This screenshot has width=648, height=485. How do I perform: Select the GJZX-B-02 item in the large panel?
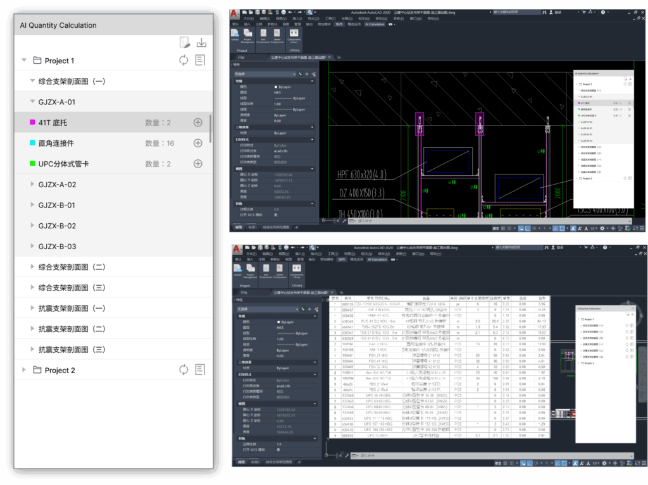(x=57, y=226)
